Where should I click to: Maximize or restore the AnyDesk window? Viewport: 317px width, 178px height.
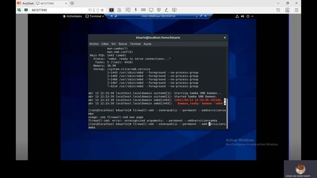[287, 3]
